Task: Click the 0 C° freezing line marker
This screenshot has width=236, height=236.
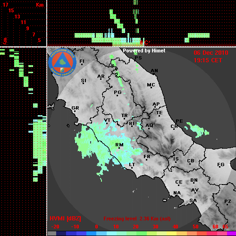Action: 145,42
